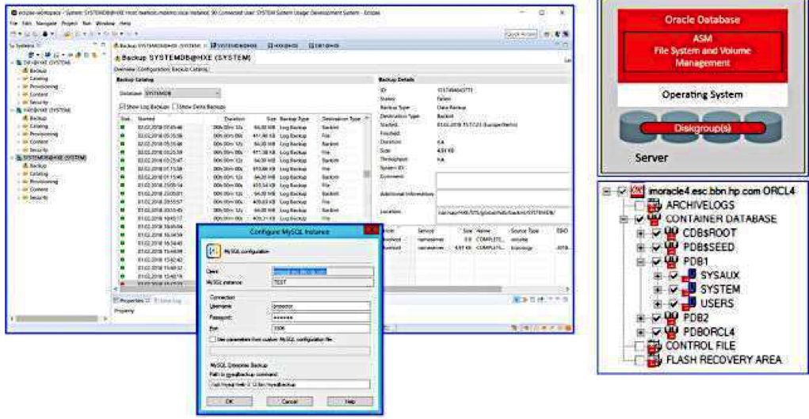Click the Path to mysqlbackup command field
809x419 pixels.
tap(289, 384)
